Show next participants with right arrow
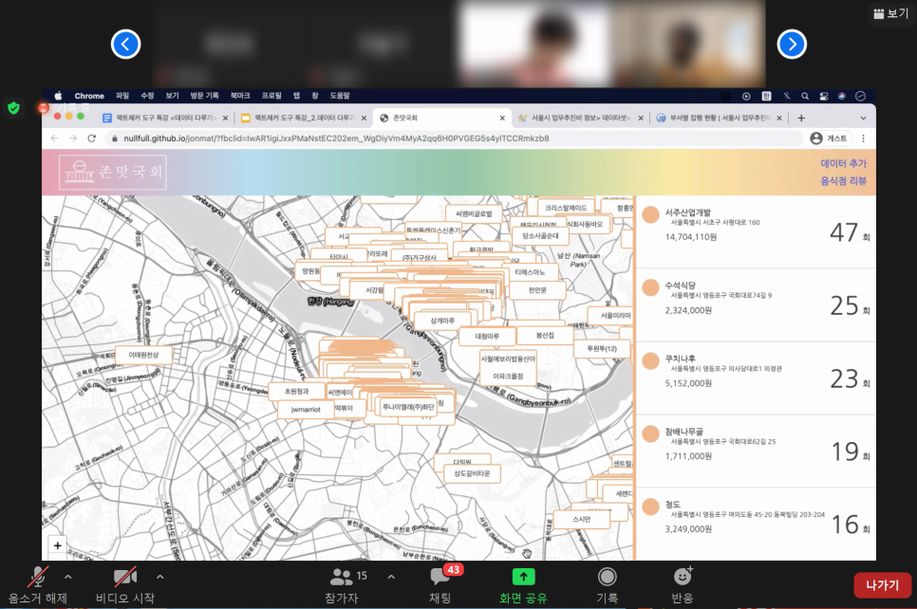 [792, 44]
